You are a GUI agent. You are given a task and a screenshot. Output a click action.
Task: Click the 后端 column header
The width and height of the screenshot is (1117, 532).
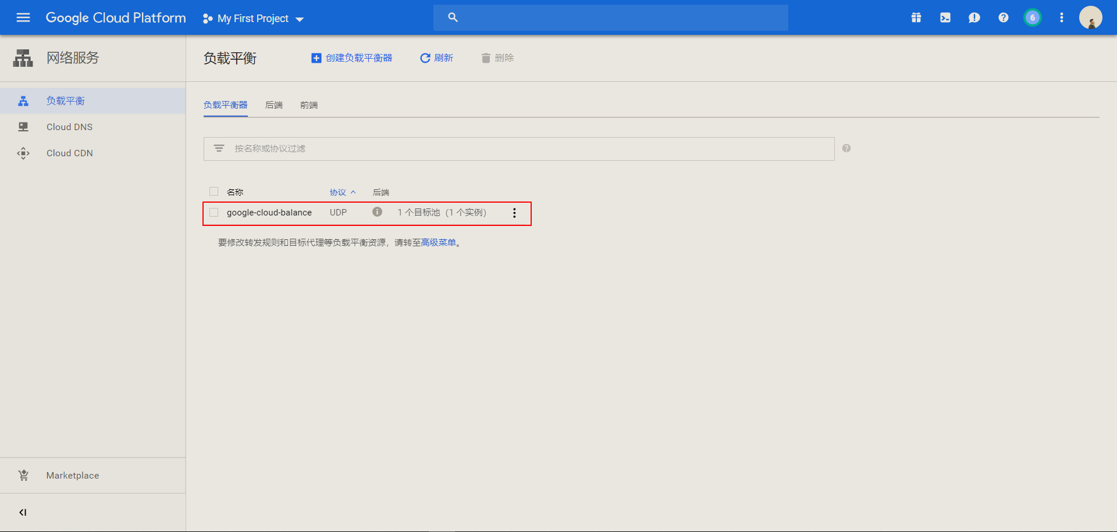pos(381,192)
